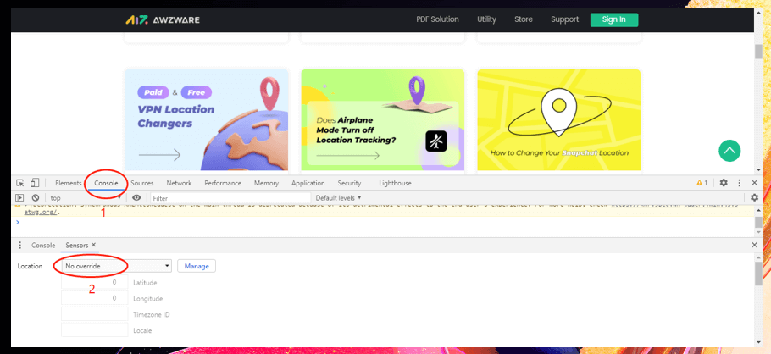The height and width of the screenshot is (354, 771).
Task: Open DevTools settings gear icon
Action: coord(724,183)
